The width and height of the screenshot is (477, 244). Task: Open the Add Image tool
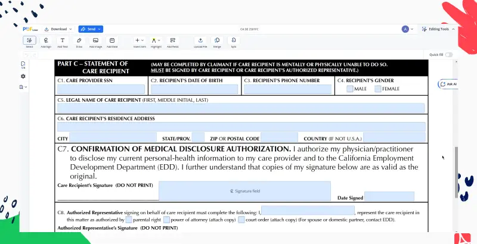point(95,40)
